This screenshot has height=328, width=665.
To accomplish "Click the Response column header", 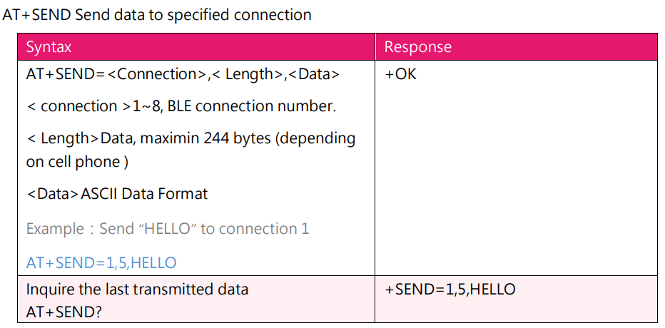I will click(x=417, y=47).
